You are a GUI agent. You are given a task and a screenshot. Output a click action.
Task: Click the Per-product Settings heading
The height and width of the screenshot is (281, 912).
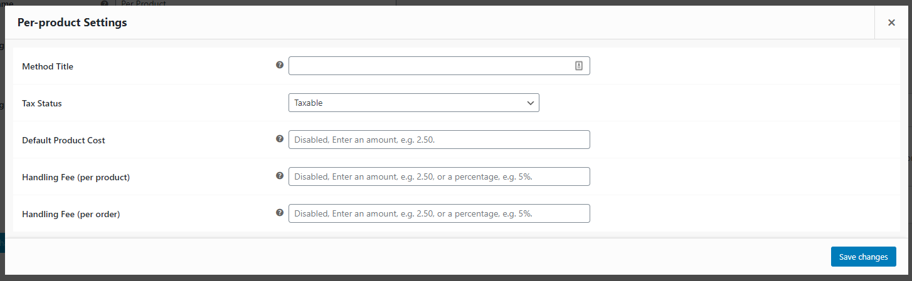point(72,23)
